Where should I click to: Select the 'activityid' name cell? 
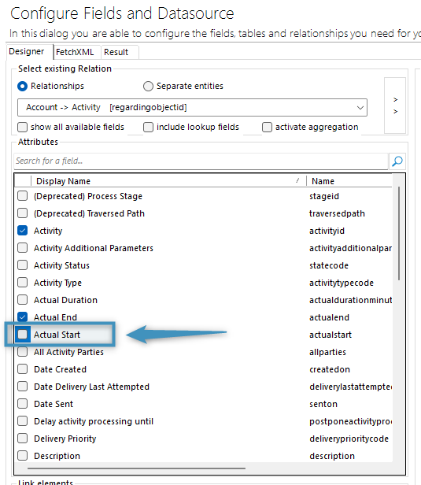pos(327,231)
